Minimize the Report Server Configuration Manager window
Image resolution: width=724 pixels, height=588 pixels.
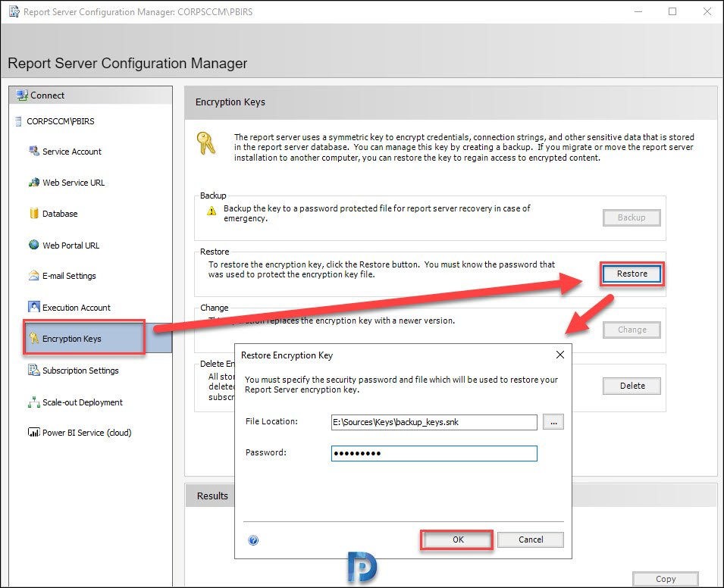tap(638, 11)
